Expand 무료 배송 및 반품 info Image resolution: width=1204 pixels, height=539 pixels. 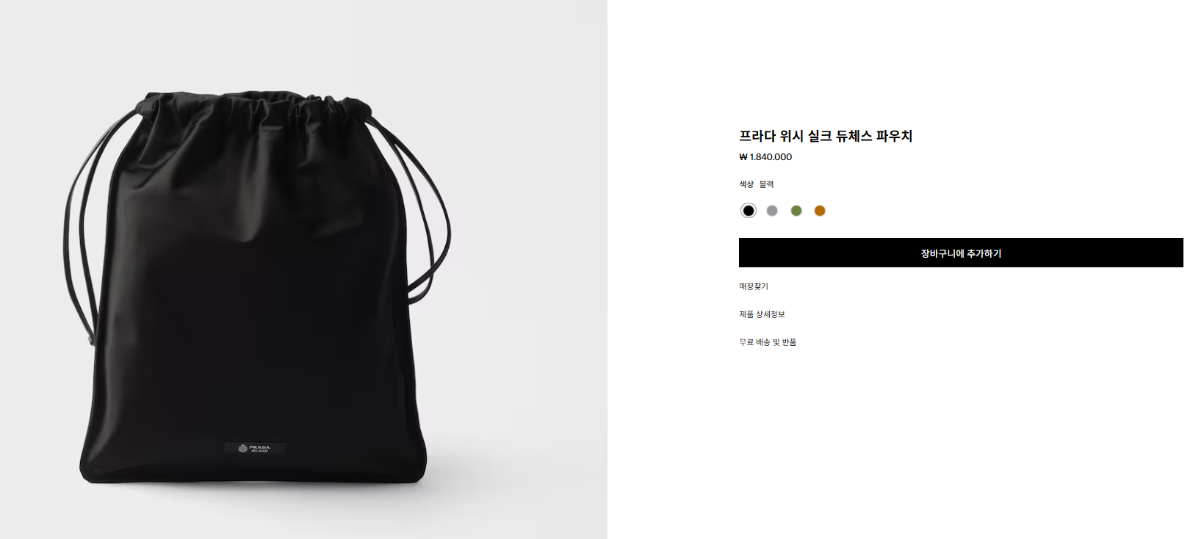[768, 342]
